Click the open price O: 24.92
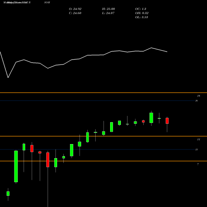 (75, 9)
